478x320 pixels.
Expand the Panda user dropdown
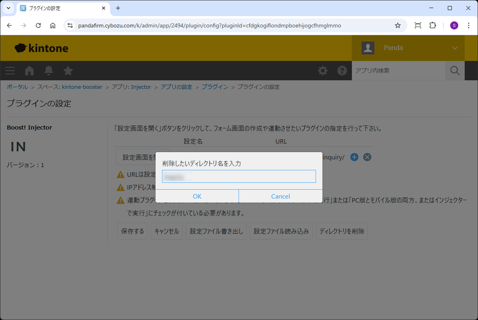[455, 48]
